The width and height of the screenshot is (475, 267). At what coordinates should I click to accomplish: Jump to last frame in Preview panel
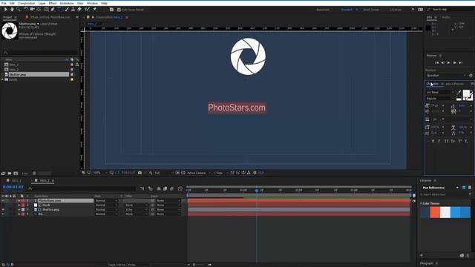tap(461, 62)
